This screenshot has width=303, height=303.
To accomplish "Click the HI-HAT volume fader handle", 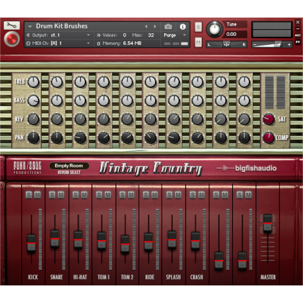I will [78, 240].
